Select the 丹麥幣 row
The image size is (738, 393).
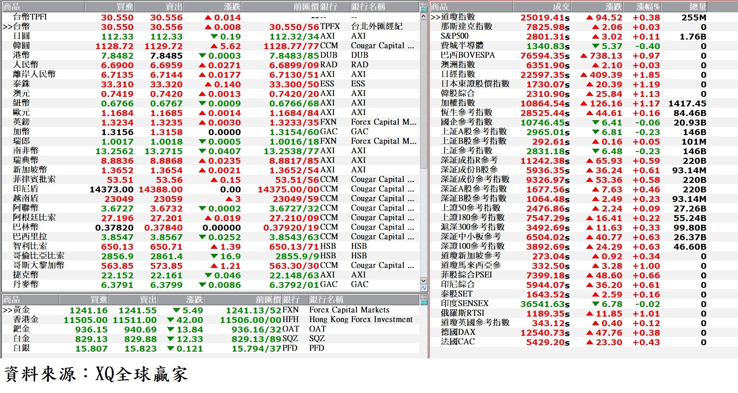point(210,284)
